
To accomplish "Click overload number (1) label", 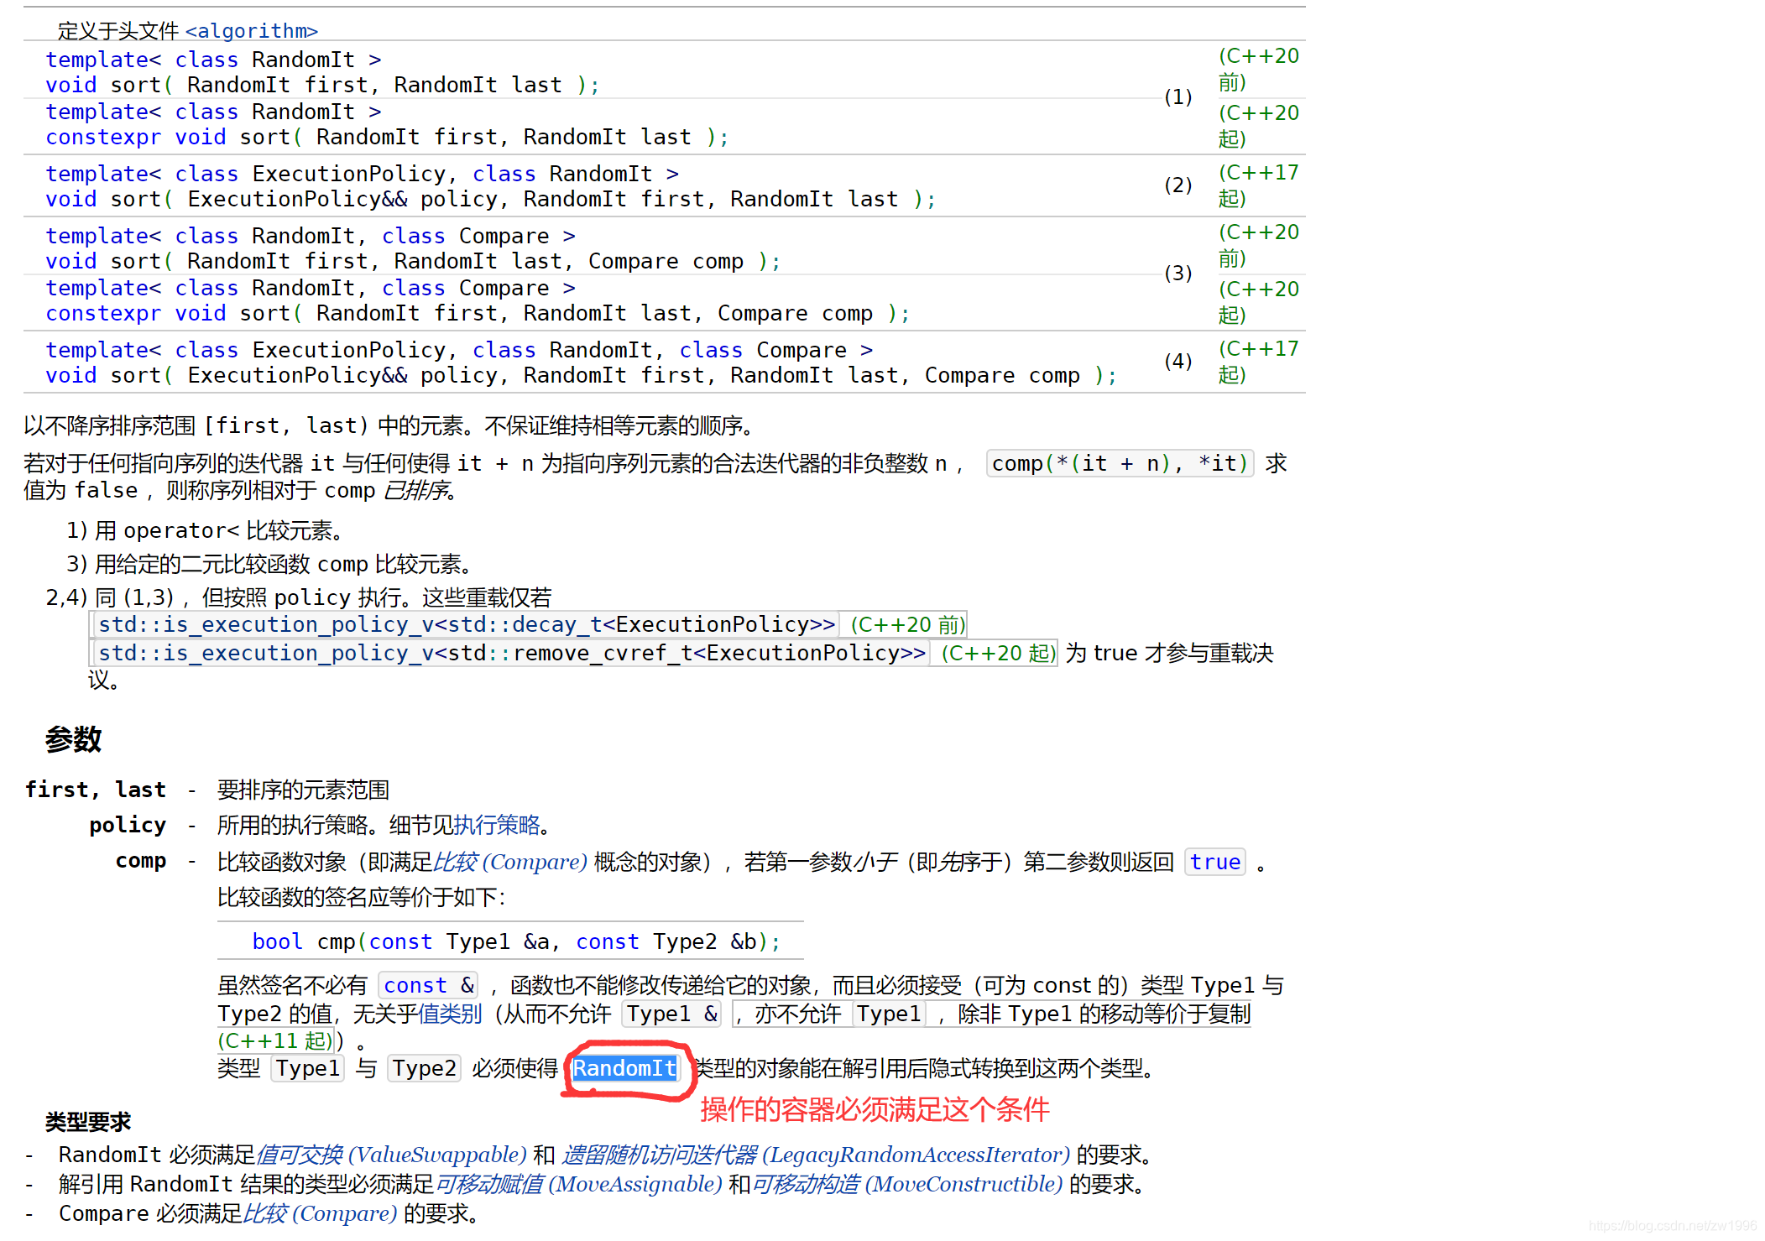I will point(1178,97).
